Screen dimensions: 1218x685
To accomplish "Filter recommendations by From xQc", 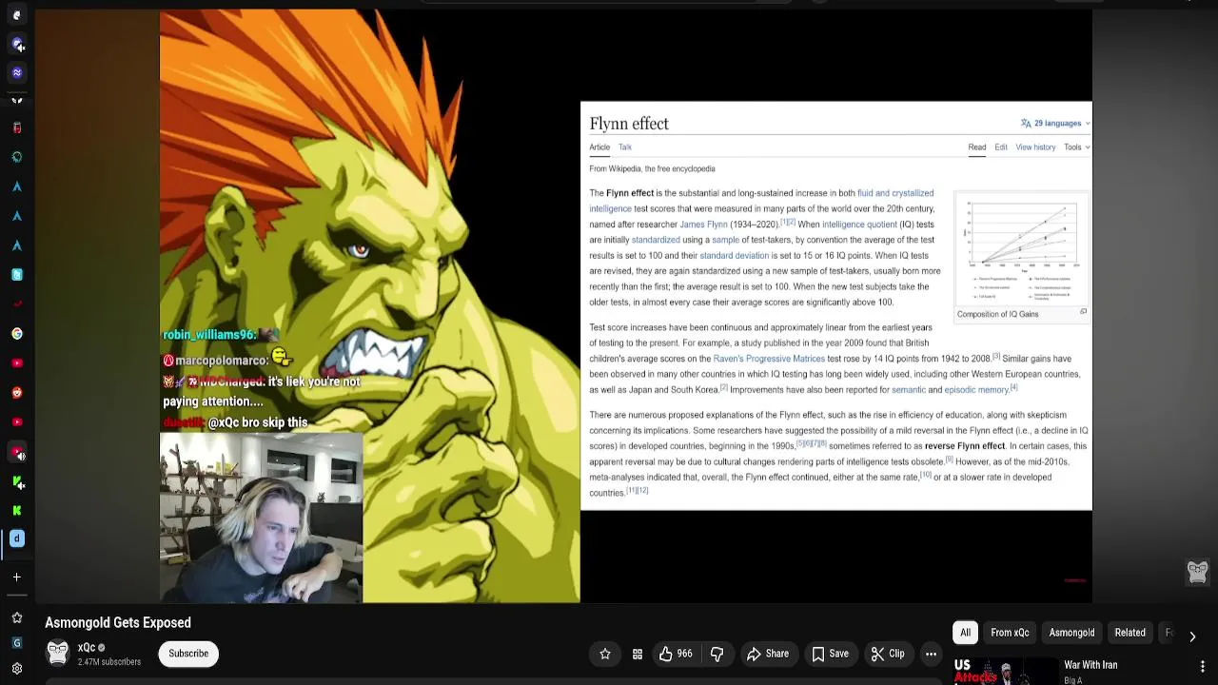I will [x=1010, y=633].
